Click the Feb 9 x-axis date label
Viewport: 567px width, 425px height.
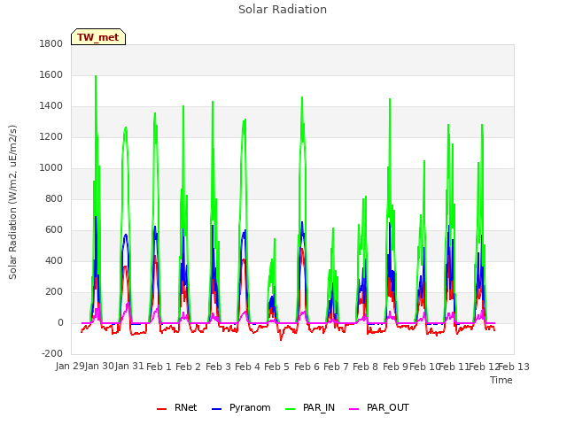pyautogui.click(x=395, y=367)
